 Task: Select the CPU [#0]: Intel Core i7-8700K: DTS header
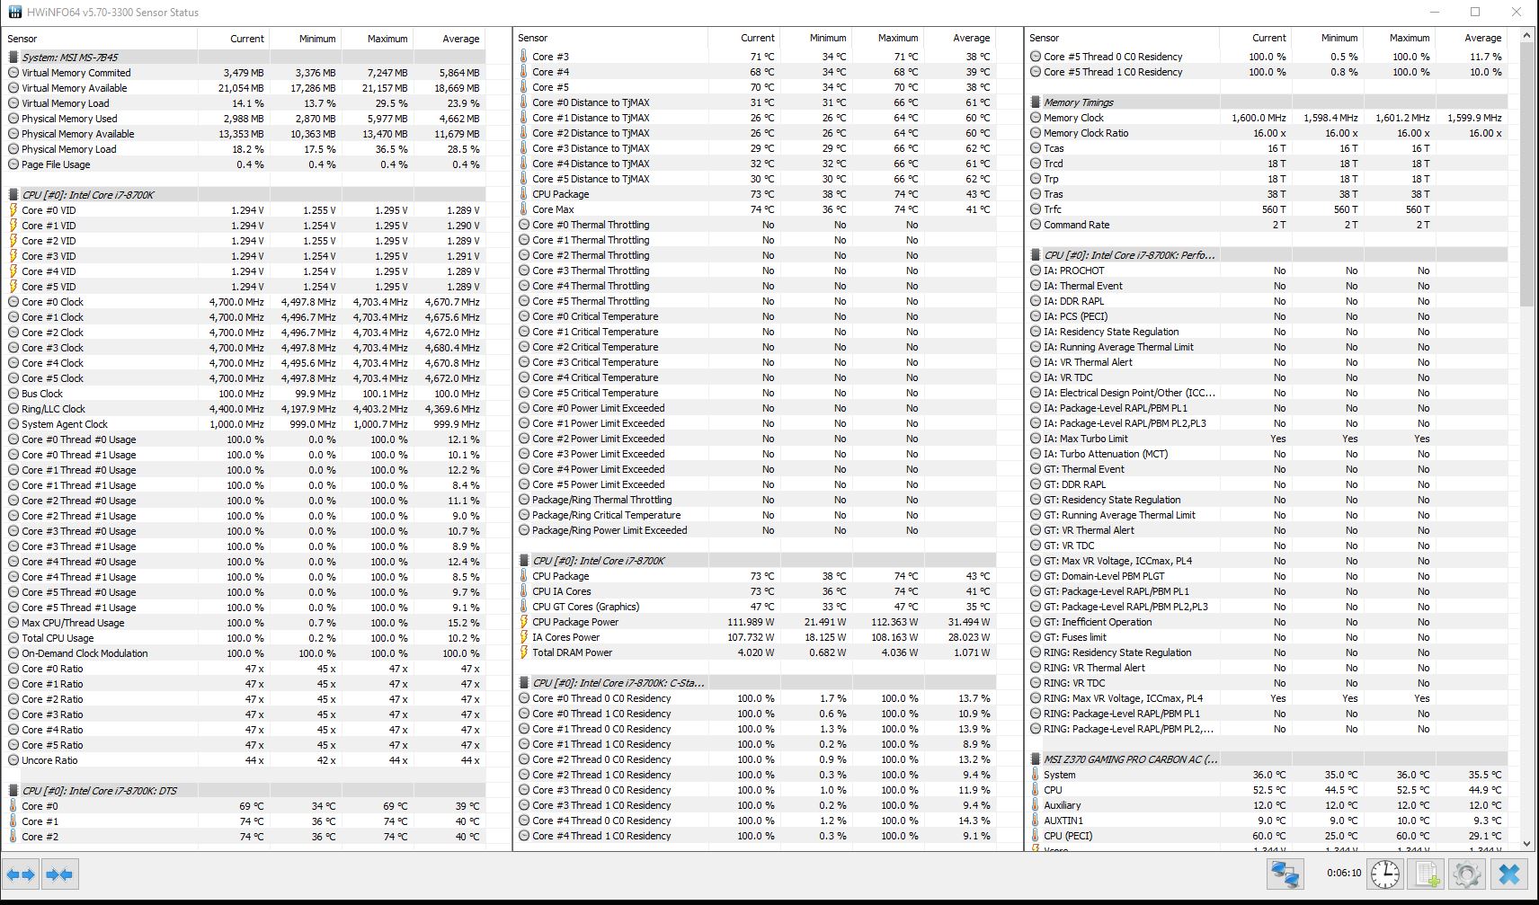coord(245,791)
